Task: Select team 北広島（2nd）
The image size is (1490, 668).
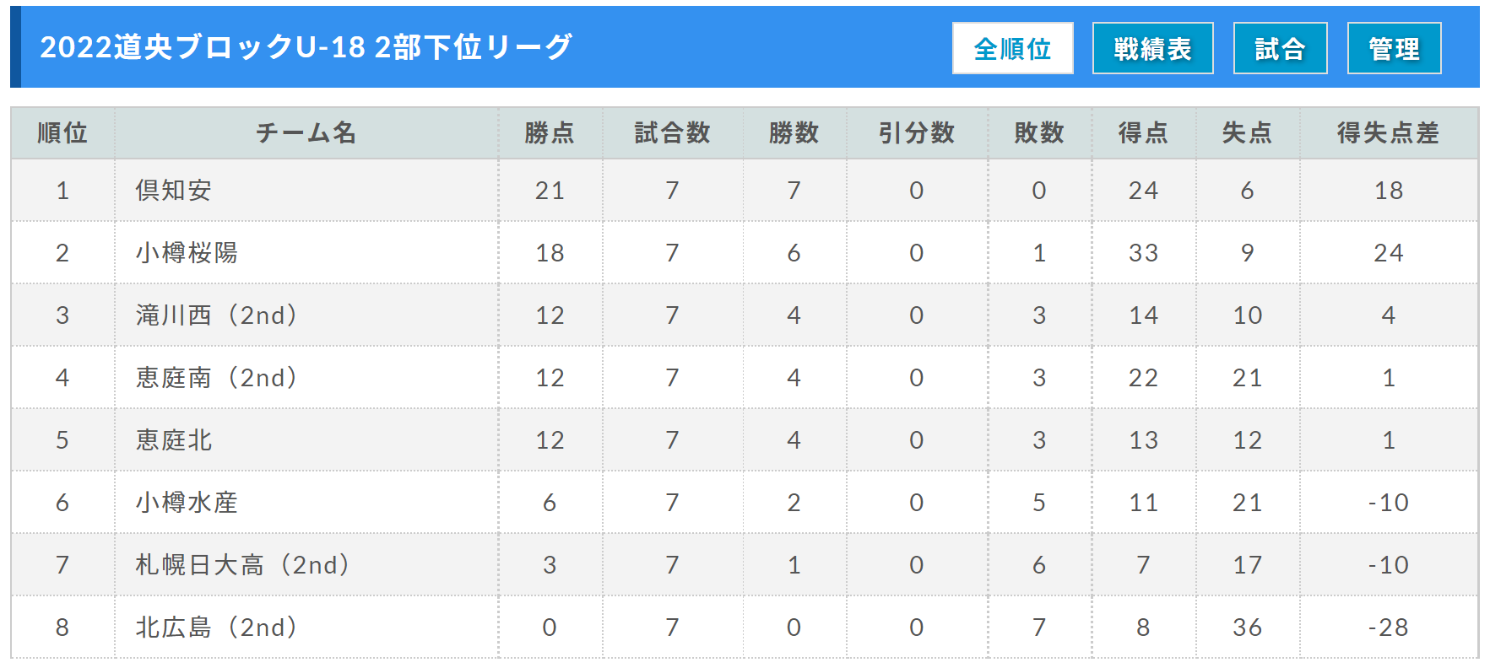Action: point(219,628)
